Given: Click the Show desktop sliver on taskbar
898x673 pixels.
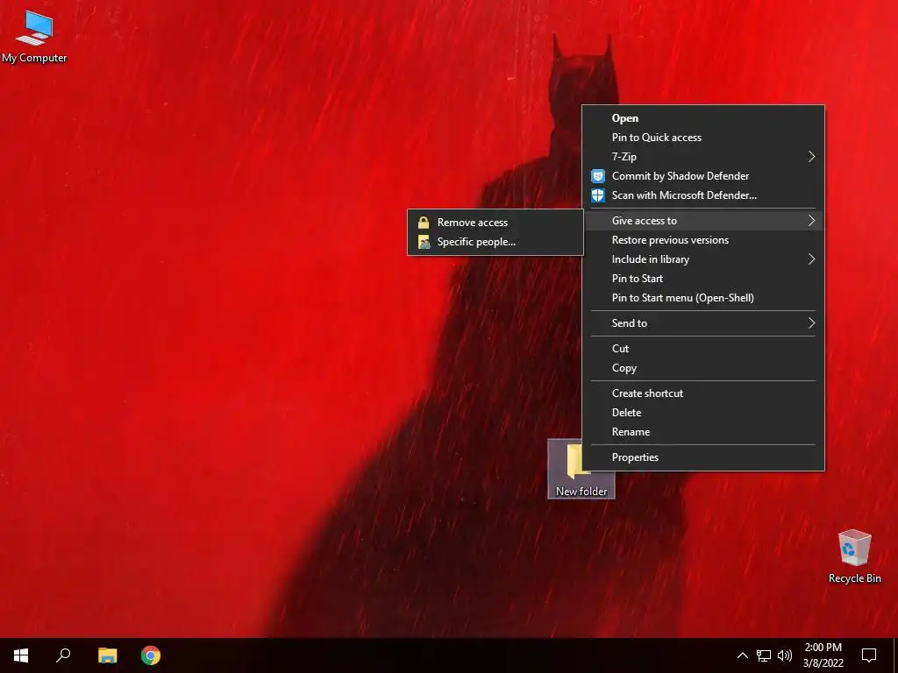Looking at the screenshot, I should [895, 655].
